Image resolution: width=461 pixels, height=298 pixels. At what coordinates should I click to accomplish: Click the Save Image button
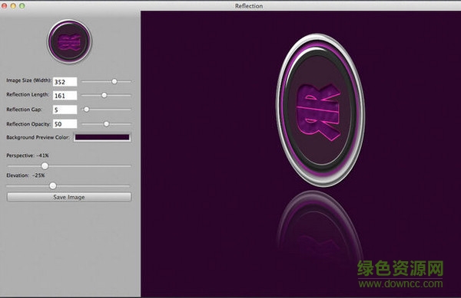click(69, 197)
